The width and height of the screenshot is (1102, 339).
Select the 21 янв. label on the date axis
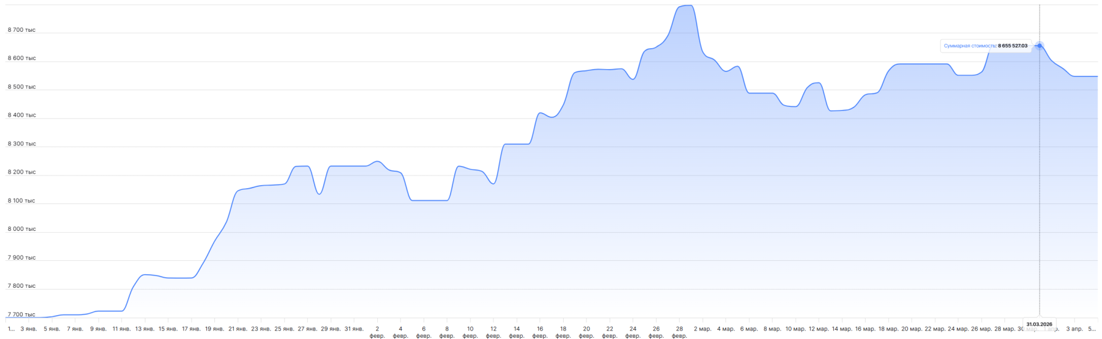(238, 329)
